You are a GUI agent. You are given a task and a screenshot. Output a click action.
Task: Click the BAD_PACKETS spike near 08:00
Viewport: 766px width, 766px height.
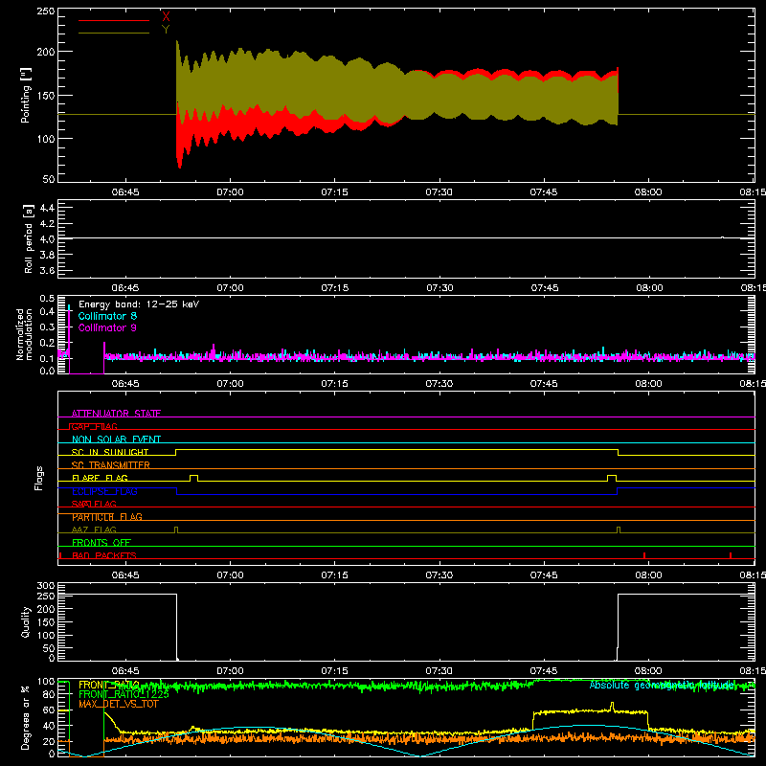[x=644, y=555]
